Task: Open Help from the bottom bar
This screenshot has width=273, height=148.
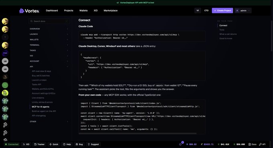Action: coord(67,144)
